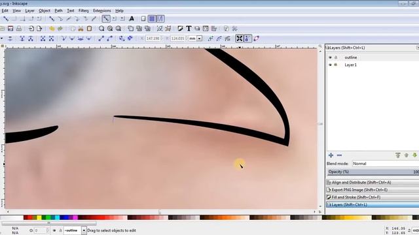Image resolution: width=419 pixels, height=235 pixels.
Task: Open the mm units dropdown
Action: coord(199,39)
